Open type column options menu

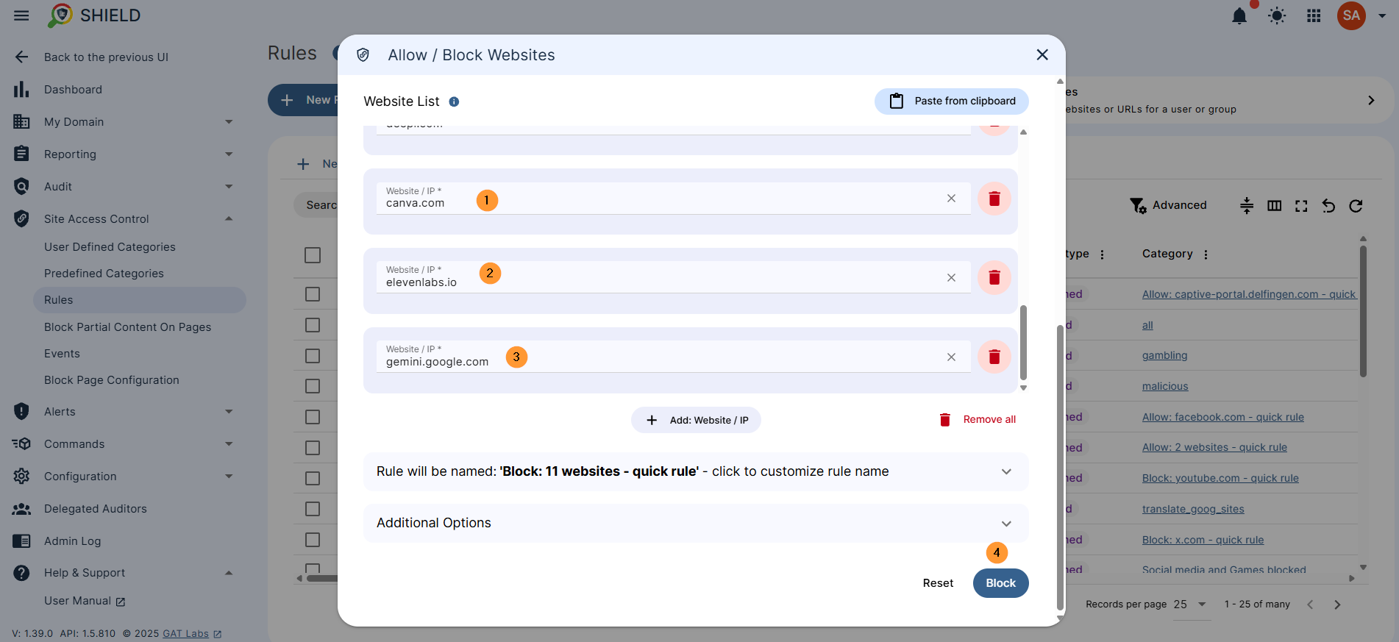pyautogui.click(x=1102, y=254)
